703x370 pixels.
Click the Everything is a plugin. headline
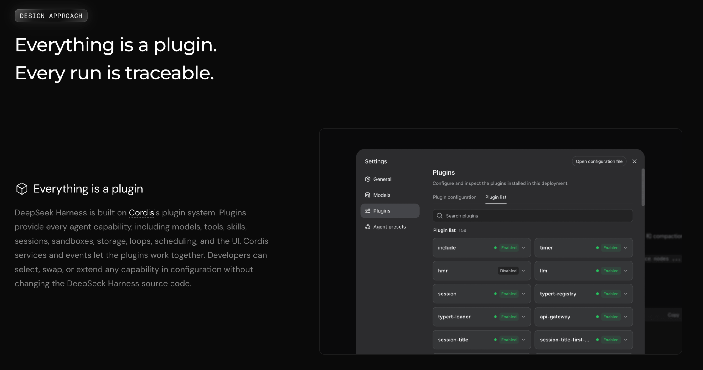pos(116,45)
